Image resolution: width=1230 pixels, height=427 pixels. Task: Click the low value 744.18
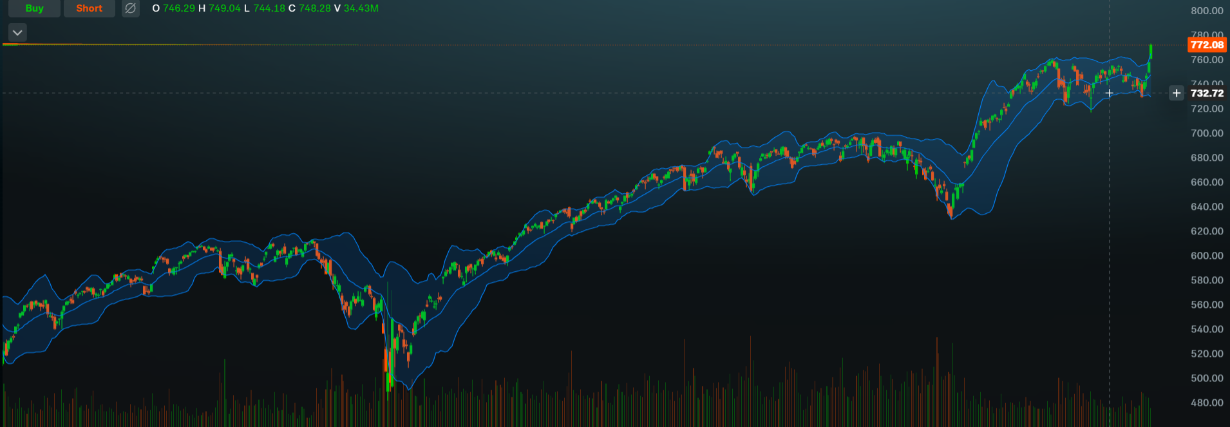pos(269,8)
